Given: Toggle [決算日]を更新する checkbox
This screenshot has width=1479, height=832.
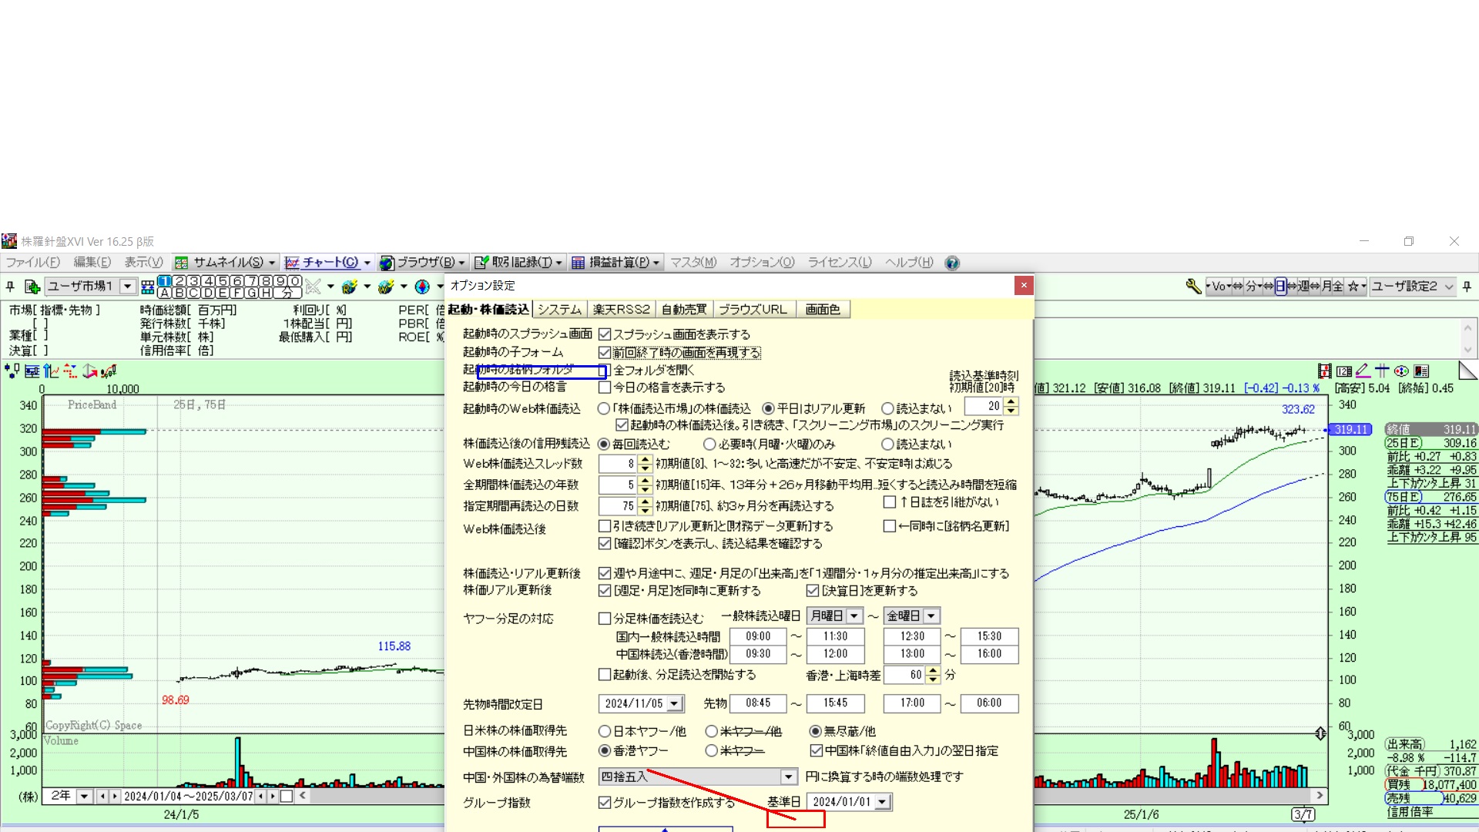Looking at the screenshot, I should [813, 591].
